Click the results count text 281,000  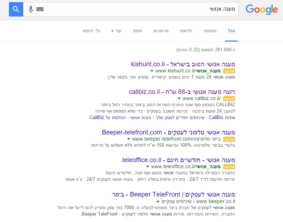coord(206,49)
